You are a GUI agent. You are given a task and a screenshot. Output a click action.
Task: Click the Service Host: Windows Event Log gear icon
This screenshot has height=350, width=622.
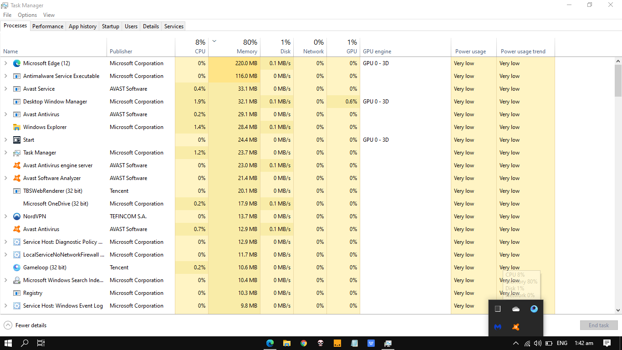coord(17,306)
